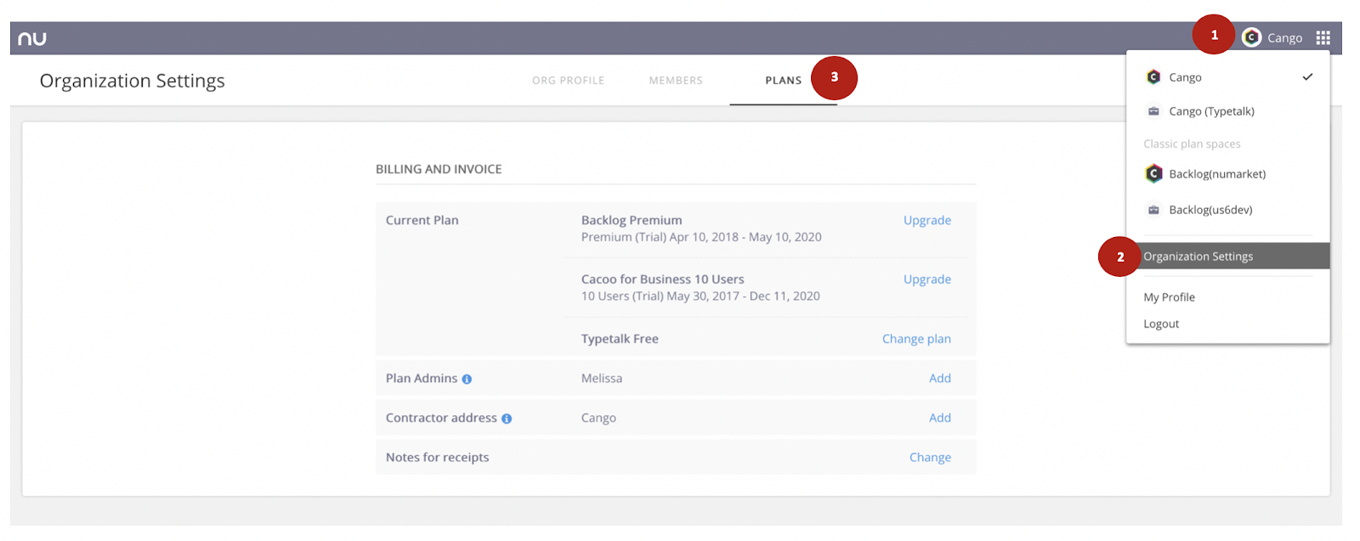Click Premium (Trial) date range text
The width and height of the screenshot is (1360, 541).
[x=701, y=237]
